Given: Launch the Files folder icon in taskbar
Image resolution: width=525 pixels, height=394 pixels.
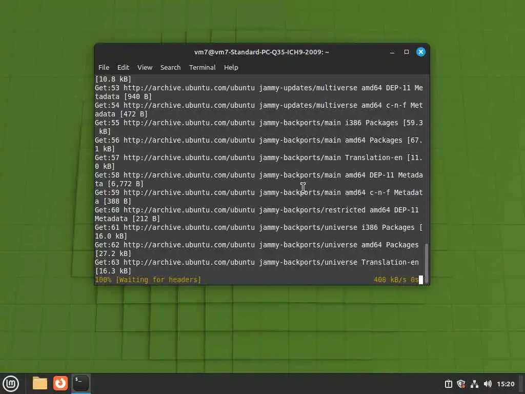Looking at the screenshot, I should 40,383.
